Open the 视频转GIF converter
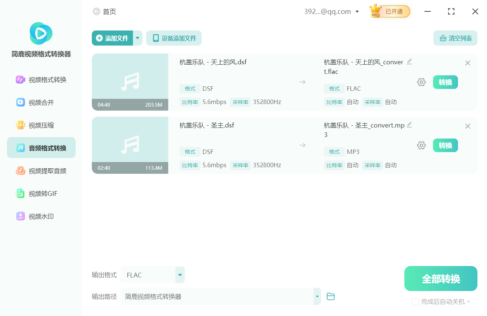 tap(41, 193)
